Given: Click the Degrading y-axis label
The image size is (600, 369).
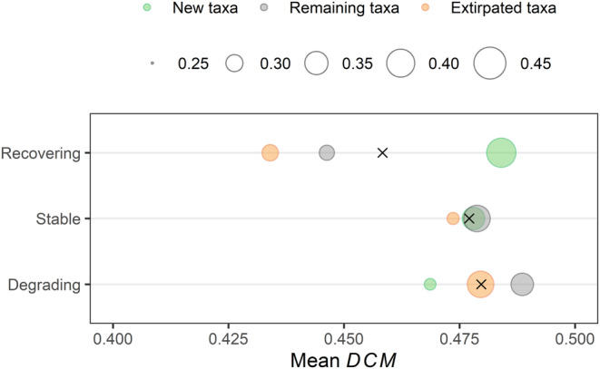Looking at the screenshot, I should (x=44, y=286).
